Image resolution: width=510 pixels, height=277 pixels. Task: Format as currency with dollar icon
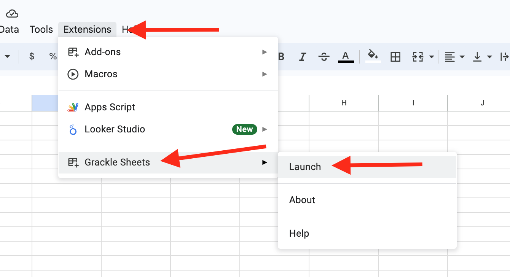32,57
